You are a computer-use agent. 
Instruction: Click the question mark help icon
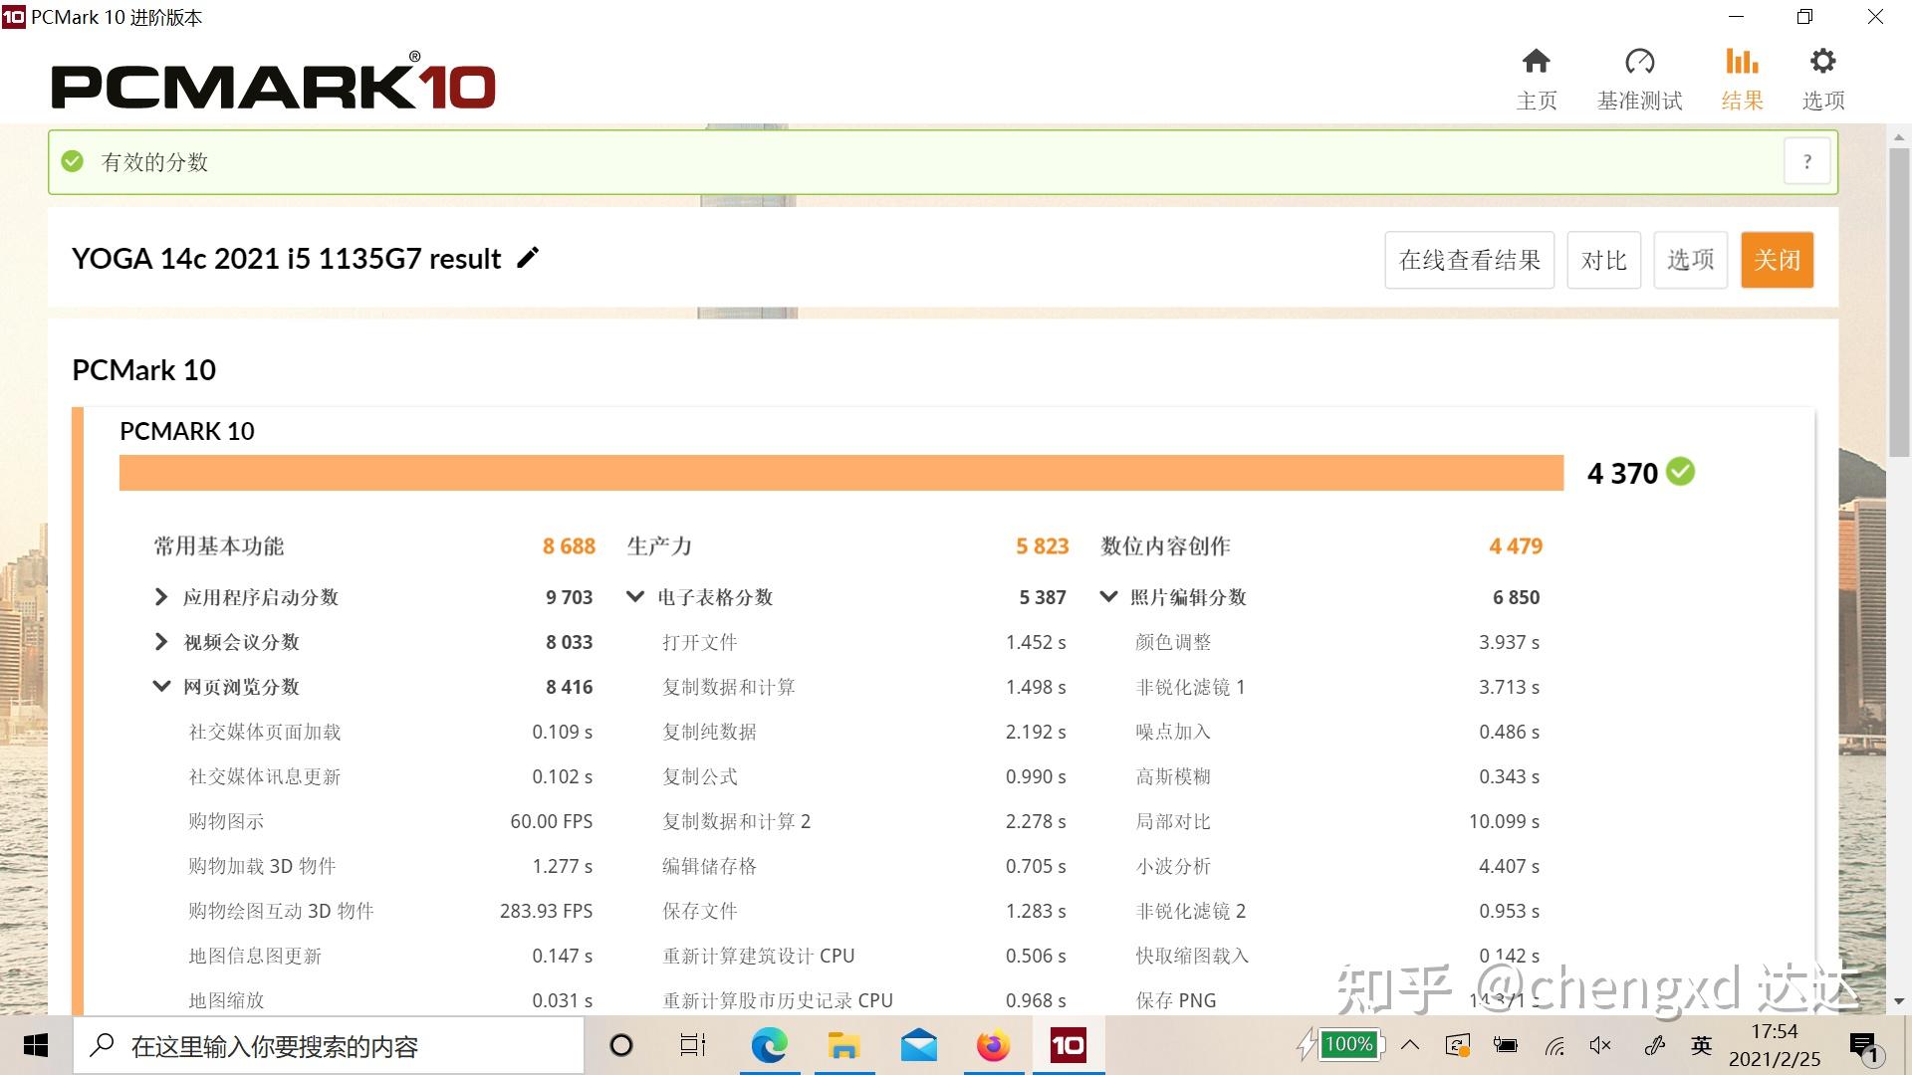pos(1806,160)
